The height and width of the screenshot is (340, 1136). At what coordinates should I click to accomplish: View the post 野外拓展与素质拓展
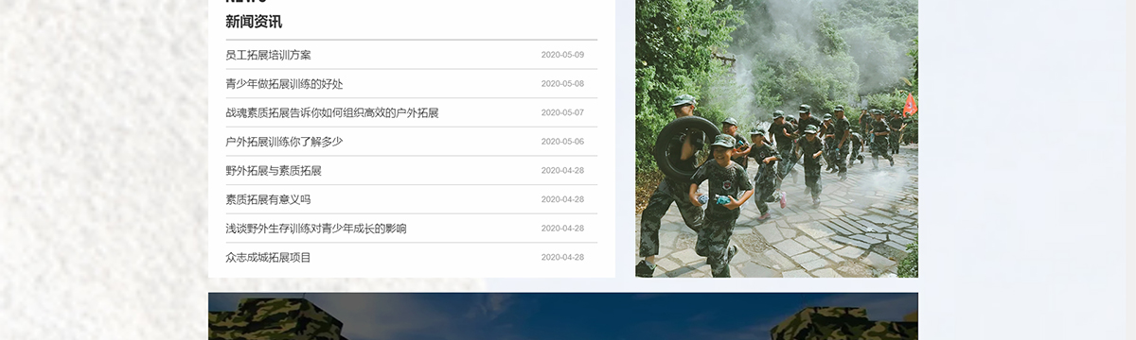(274, 171)
